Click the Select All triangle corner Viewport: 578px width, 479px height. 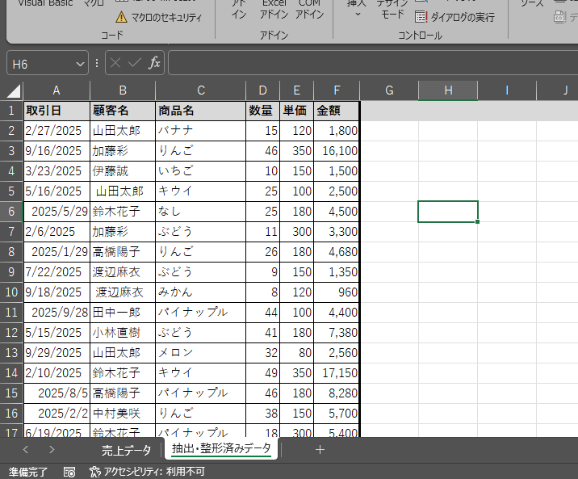coord(13,90)
